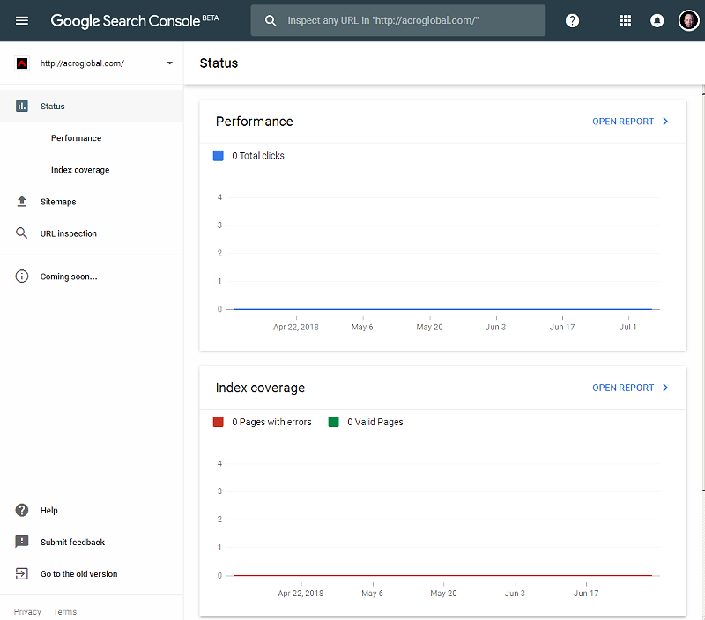Focus the Inspect any URL search field
705x620 pixels.
click(x=398, y=20)
